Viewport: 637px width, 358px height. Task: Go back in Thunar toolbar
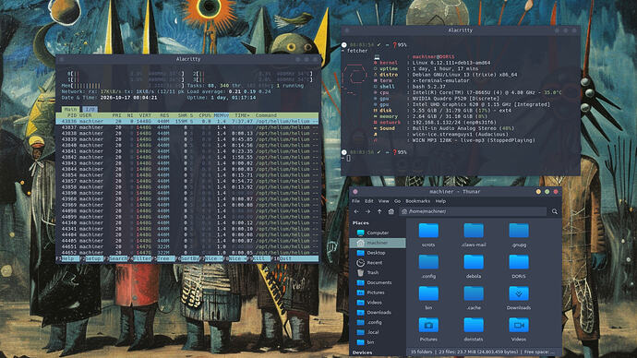(x=356, y=211)
